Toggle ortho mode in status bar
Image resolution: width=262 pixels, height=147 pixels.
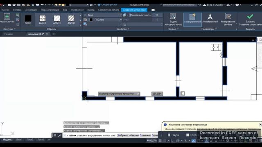[x=173, y=140]
